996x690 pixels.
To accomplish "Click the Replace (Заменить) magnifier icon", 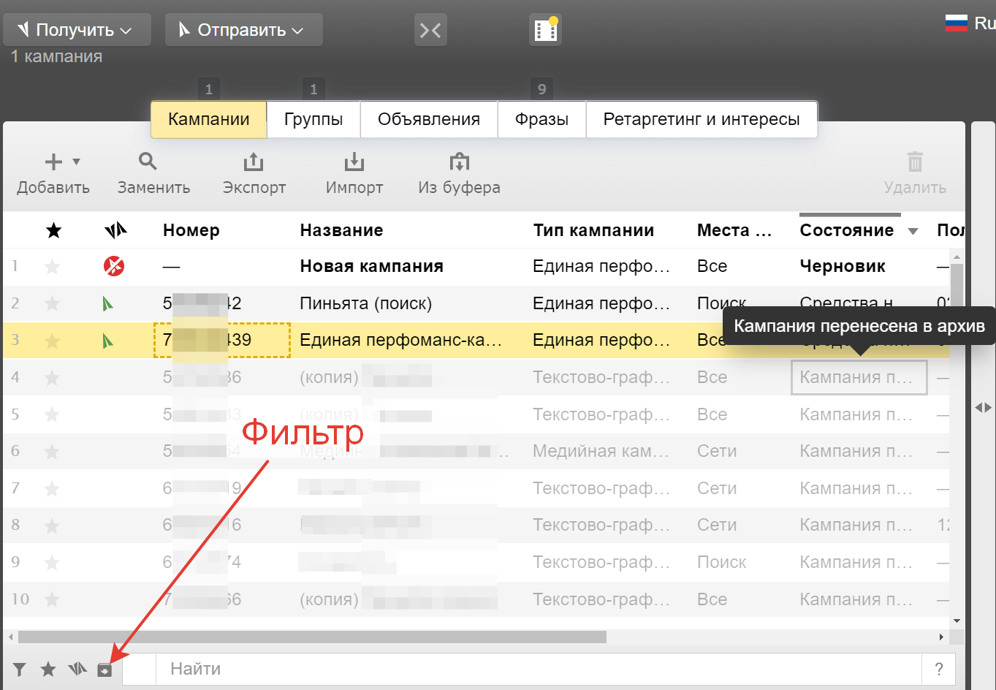I will pos(148,162).
